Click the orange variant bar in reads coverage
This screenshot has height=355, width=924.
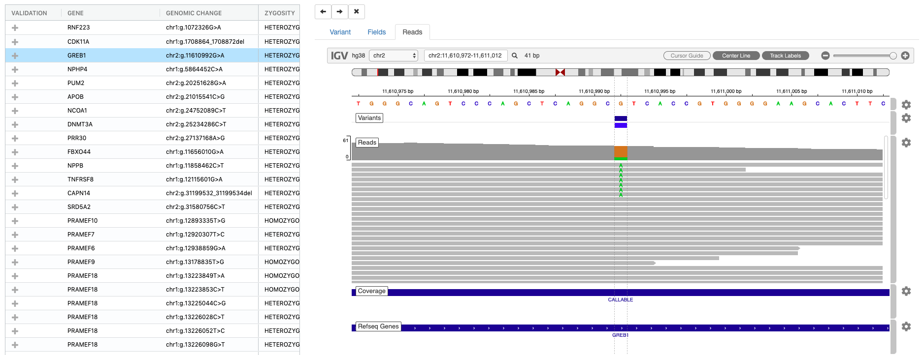tap(621, 151)
